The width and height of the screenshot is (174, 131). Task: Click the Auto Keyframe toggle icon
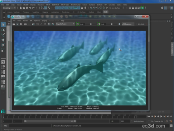pyautogui.click(x=167, y=121)
